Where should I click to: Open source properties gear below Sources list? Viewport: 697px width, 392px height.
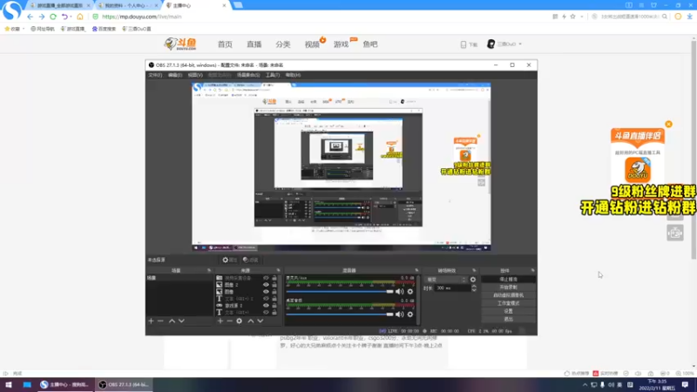pos(239,321)
